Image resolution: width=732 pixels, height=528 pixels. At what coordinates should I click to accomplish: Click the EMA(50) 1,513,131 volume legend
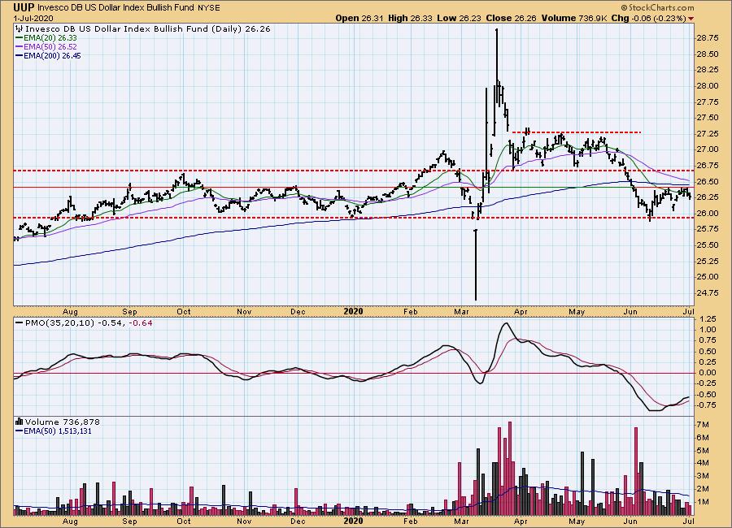58,431
